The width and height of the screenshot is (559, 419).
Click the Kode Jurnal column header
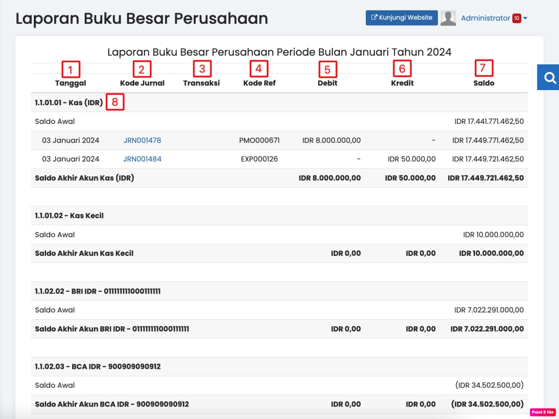pos(141,83)
